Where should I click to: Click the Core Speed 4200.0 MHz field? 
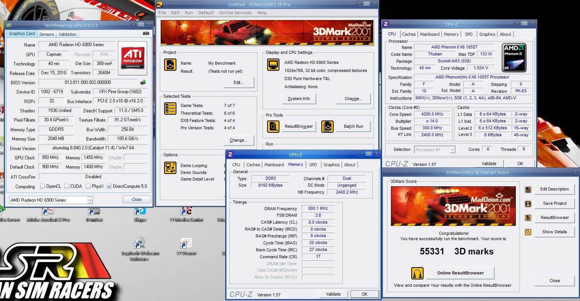coord(432,114)
